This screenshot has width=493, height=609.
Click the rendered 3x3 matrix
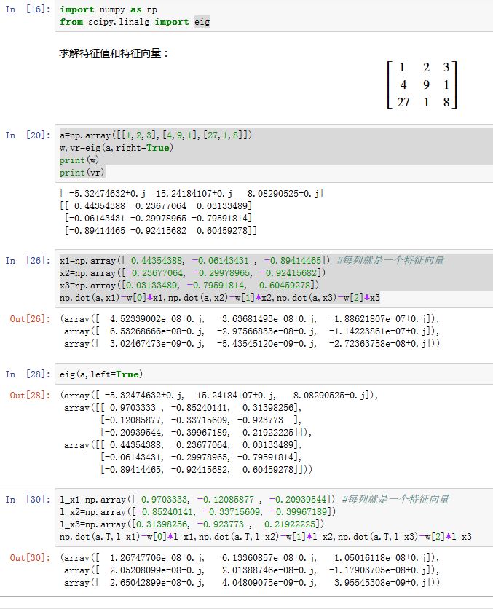422,85
